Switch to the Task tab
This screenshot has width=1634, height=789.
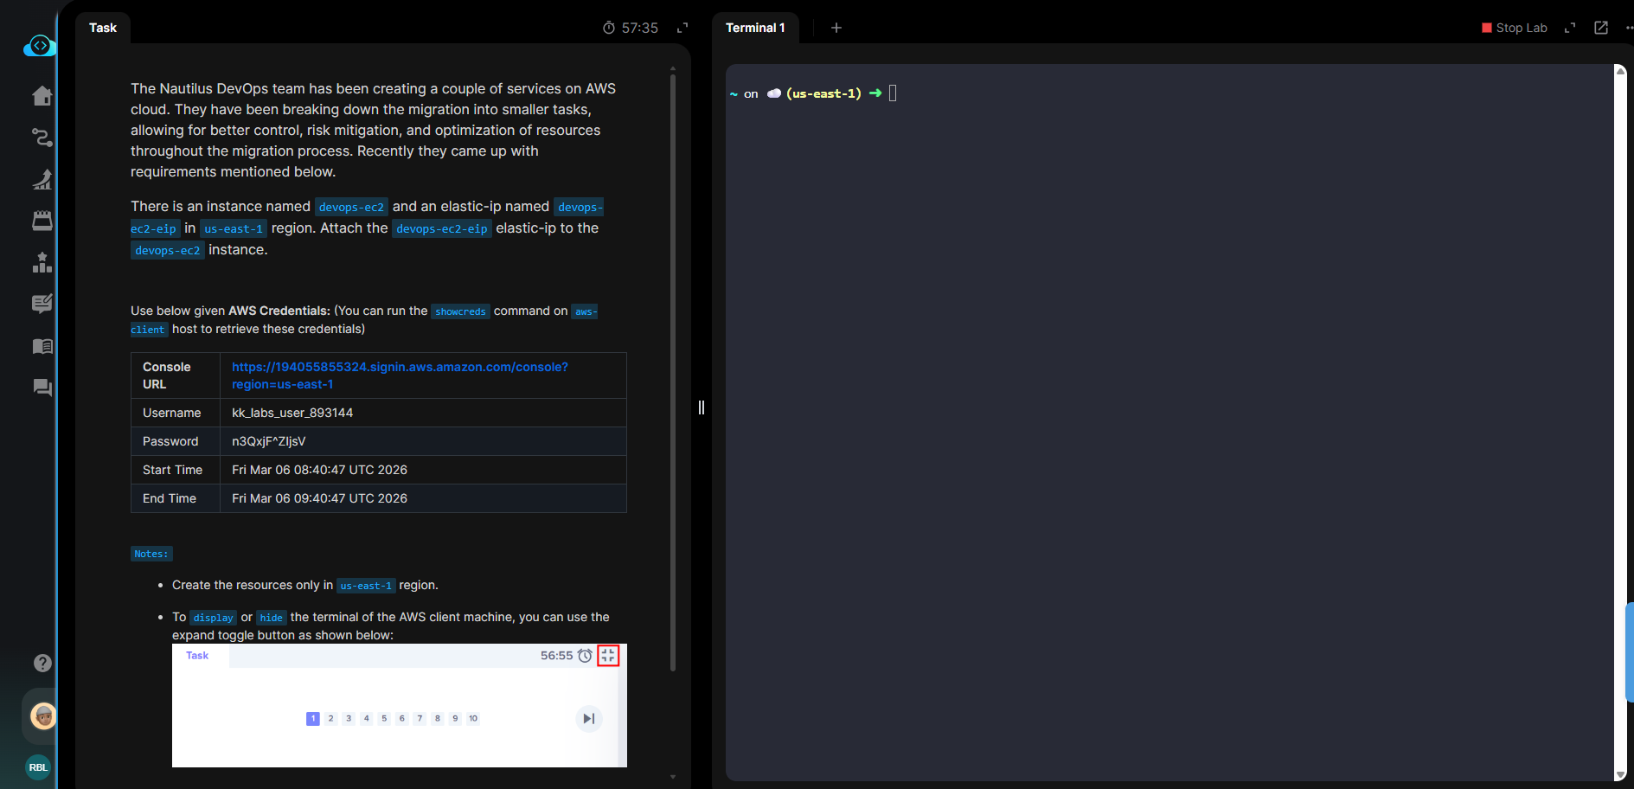pyautogui.click(x=103, y=28)
